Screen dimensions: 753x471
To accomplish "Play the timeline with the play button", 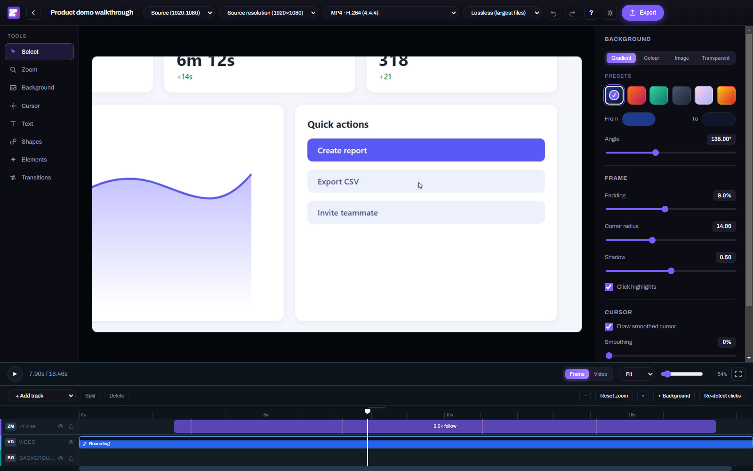I will click(x=15, y=374).
